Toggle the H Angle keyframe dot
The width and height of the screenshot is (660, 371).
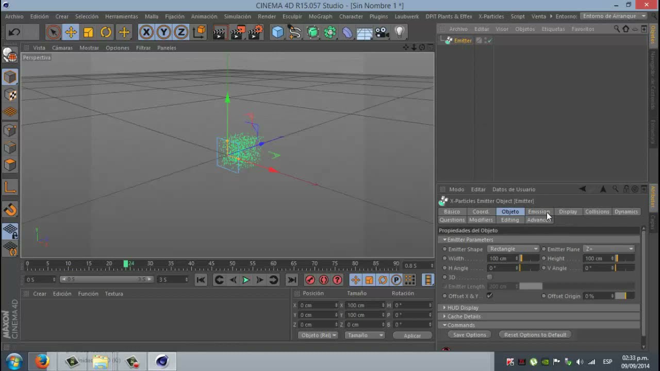point(445,268)
